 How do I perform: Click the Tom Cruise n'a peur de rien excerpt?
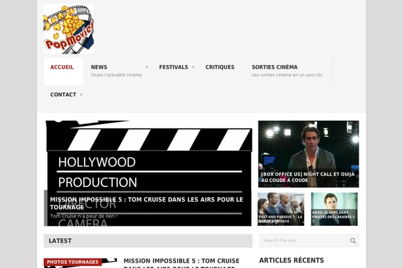point(83,216)
